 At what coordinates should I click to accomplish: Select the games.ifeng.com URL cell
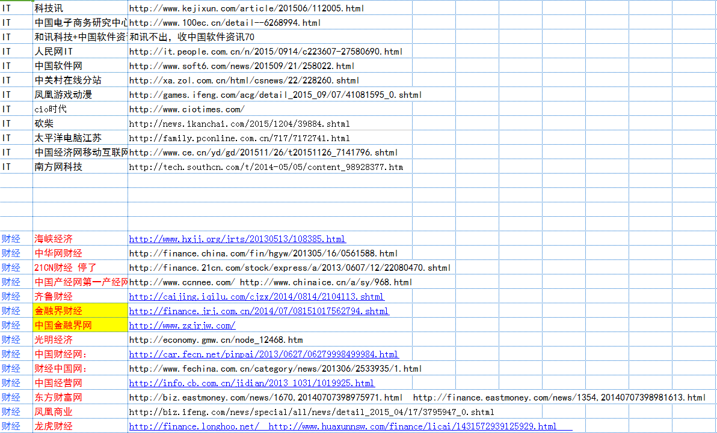pos(270,95)
